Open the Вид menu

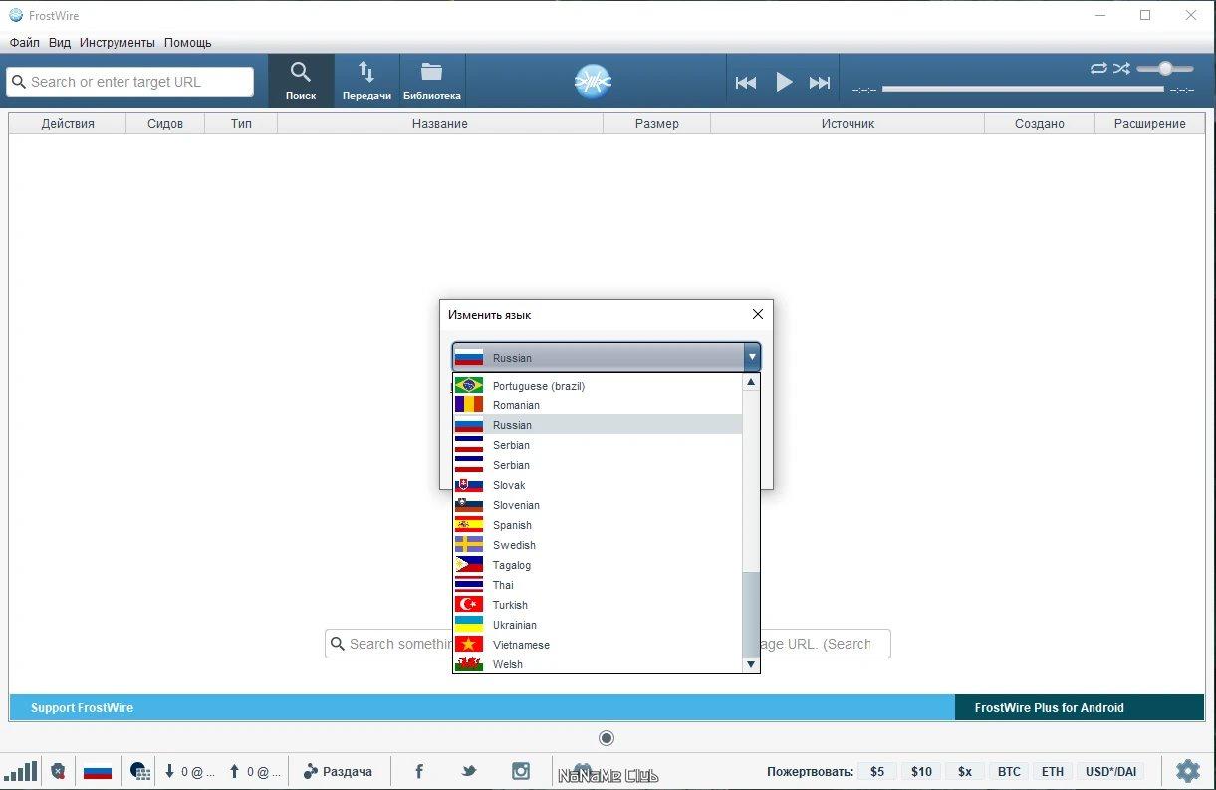click(60, 43)
